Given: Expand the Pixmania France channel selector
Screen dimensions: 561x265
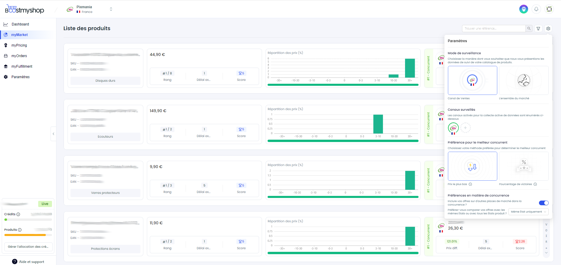Looking at the screenshot, I should [111, 9].
